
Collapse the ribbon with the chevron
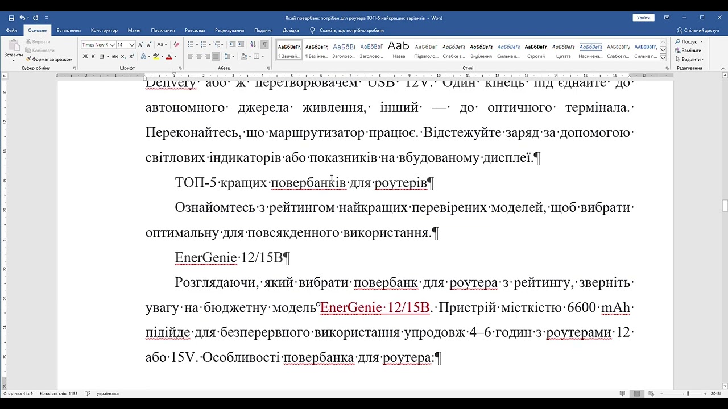pyautogui.click(x=723, y=68)
